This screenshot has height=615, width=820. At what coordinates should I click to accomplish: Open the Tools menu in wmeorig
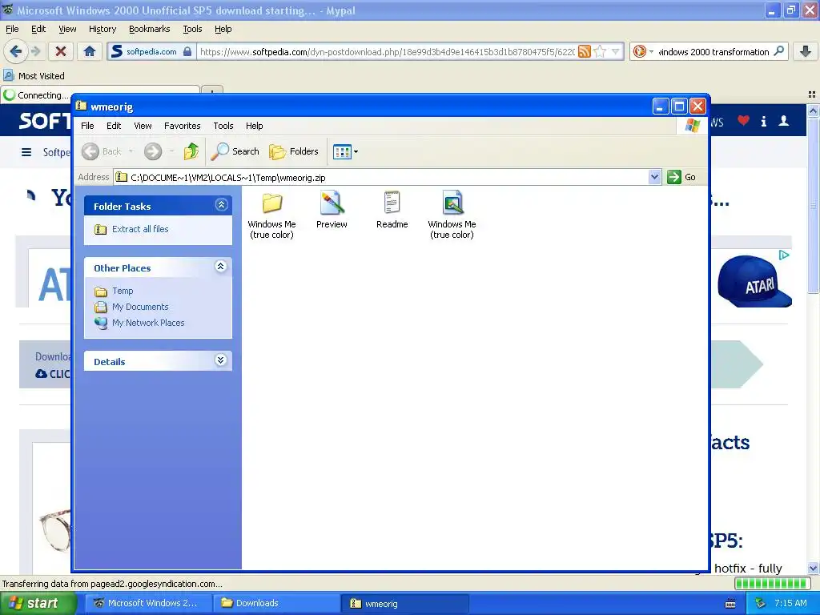click(x=223, y=126)
